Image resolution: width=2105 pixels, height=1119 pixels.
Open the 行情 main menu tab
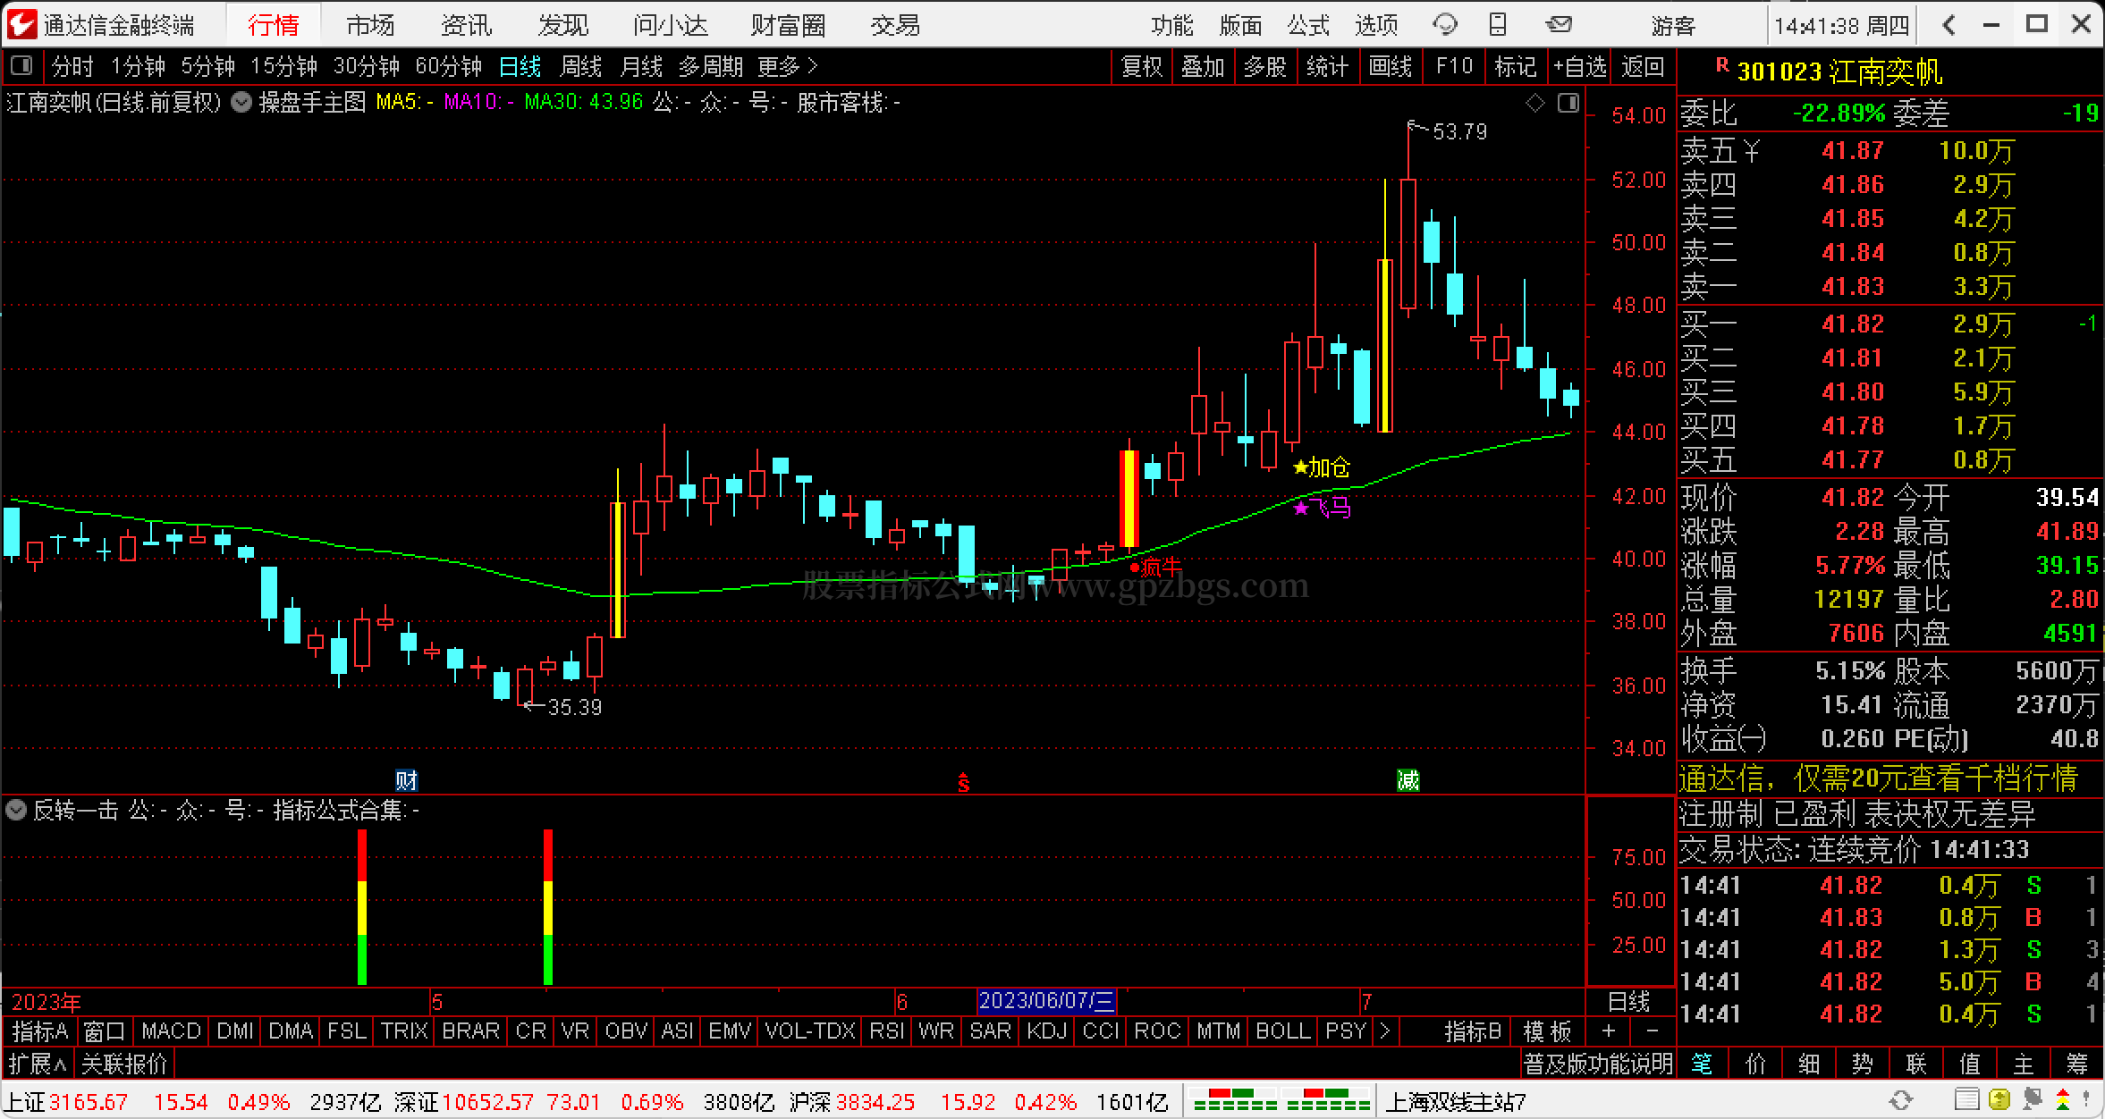tap(274, 25)
